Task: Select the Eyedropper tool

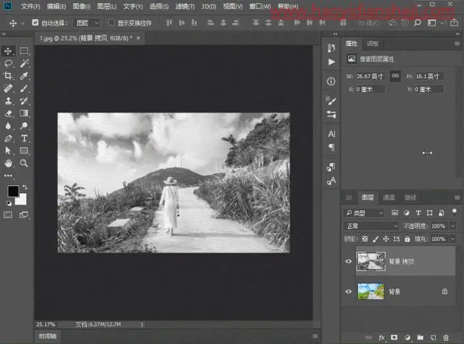Action: coord(24,76)
